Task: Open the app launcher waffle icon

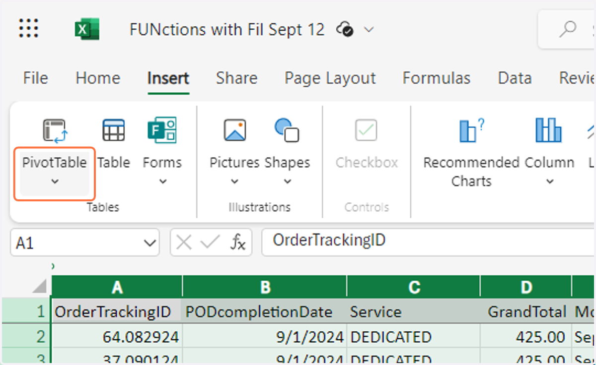Action: point(29,29)
